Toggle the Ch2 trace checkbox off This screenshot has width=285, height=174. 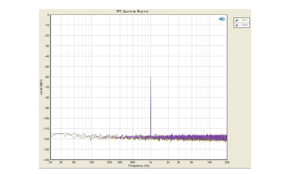pos(236,25)
